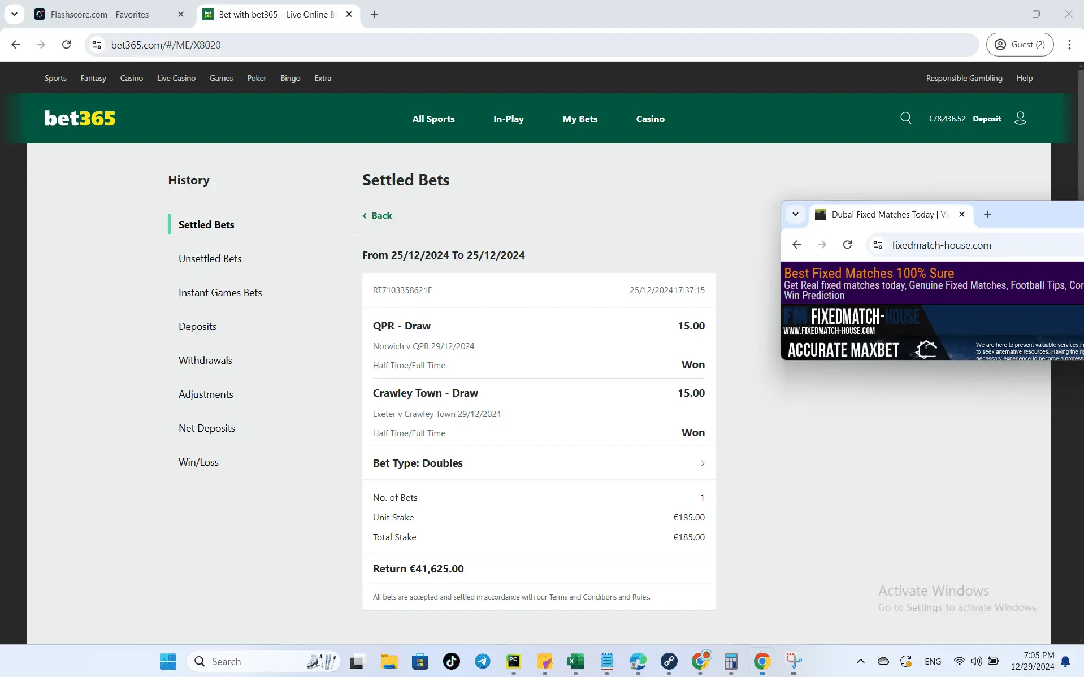Open Live Casino link
The height and width of the screenshot is (677, 1084).
click(176, 78)
